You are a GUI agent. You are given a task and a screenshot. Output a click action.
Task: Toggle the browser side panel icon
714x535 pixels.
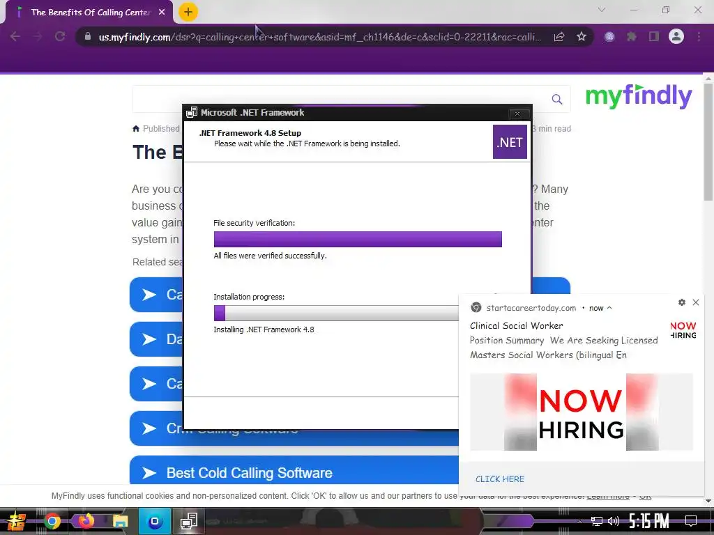pyautogui.click(x=654, y=37)
